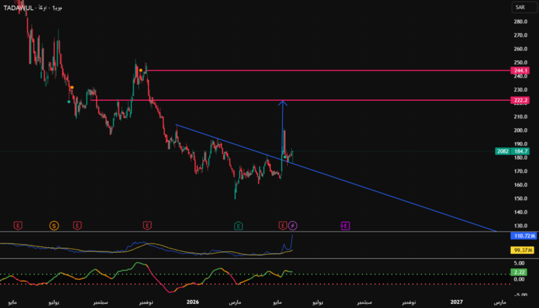Click the 2026 label on time axis
539x308 pixels.
[x=192, y=302]
